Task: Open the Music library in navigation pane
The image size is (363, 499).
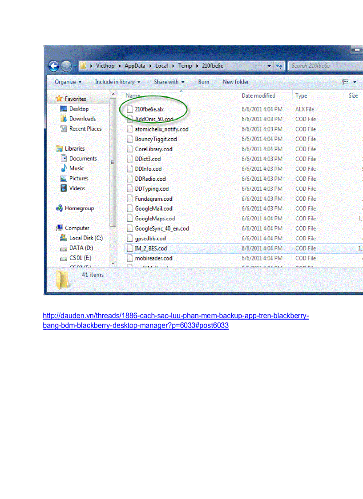Action: [x=77, y=168]
